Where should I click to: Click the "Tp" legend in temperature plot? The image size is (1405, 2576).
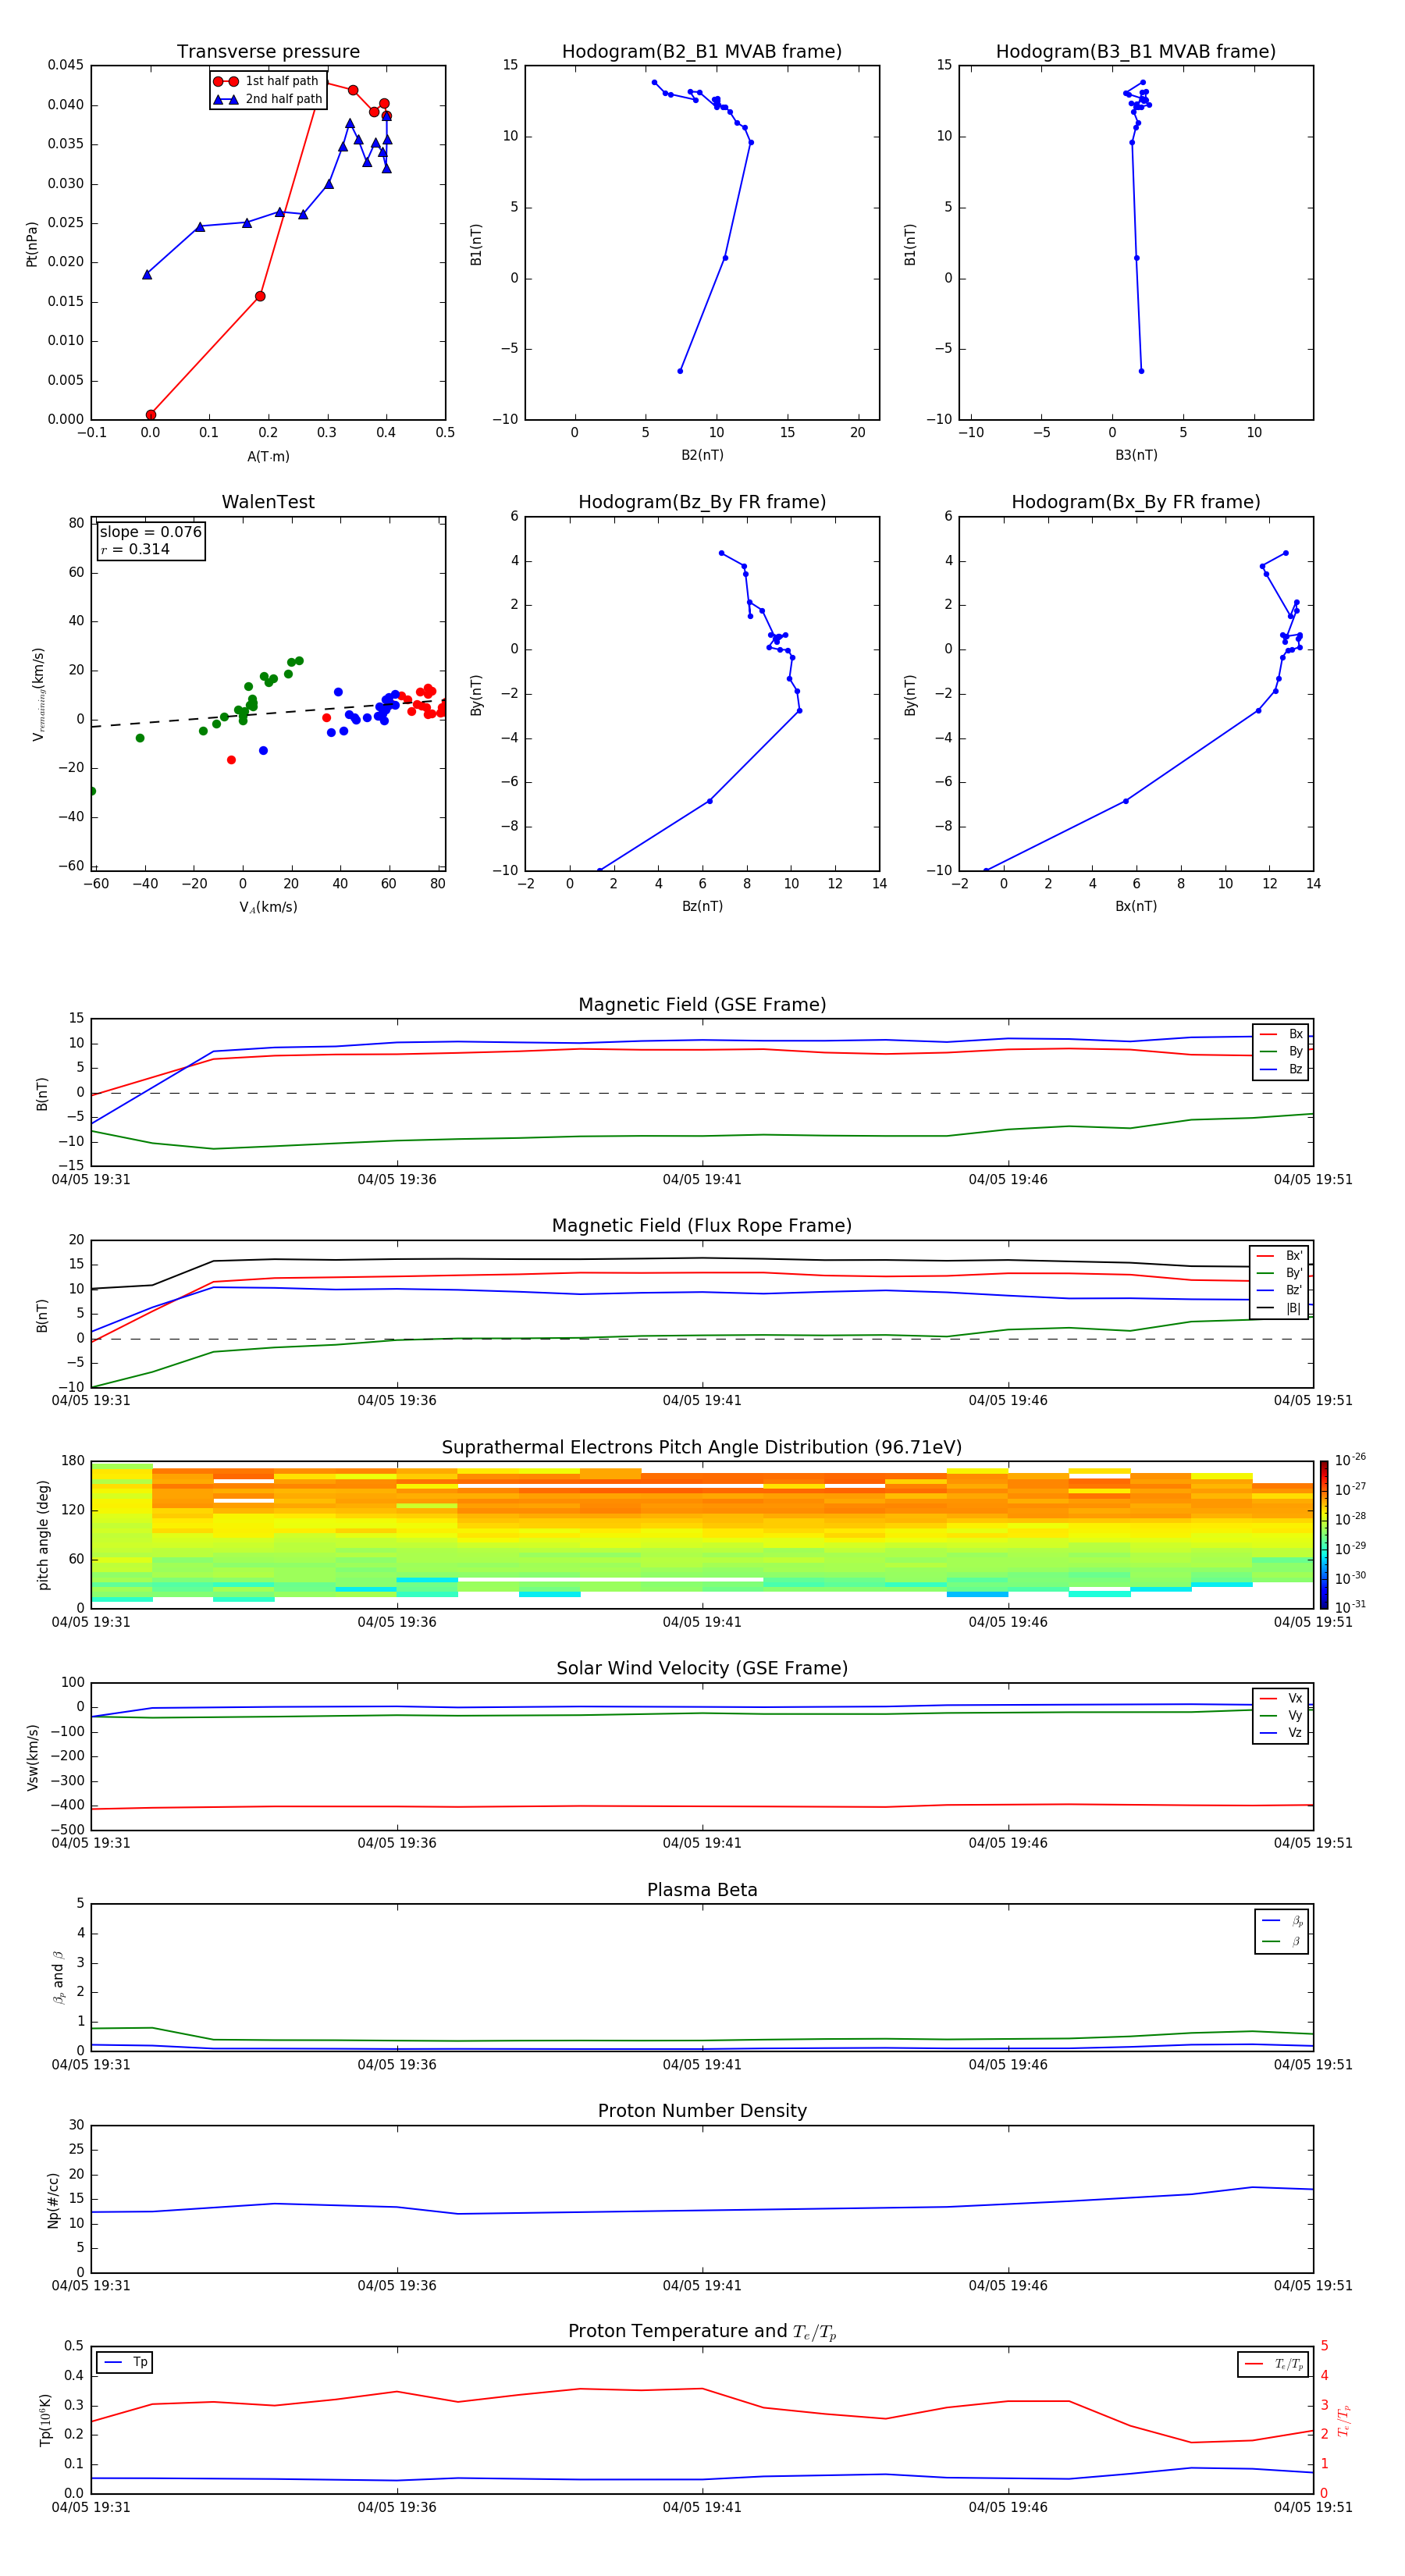125,2362
